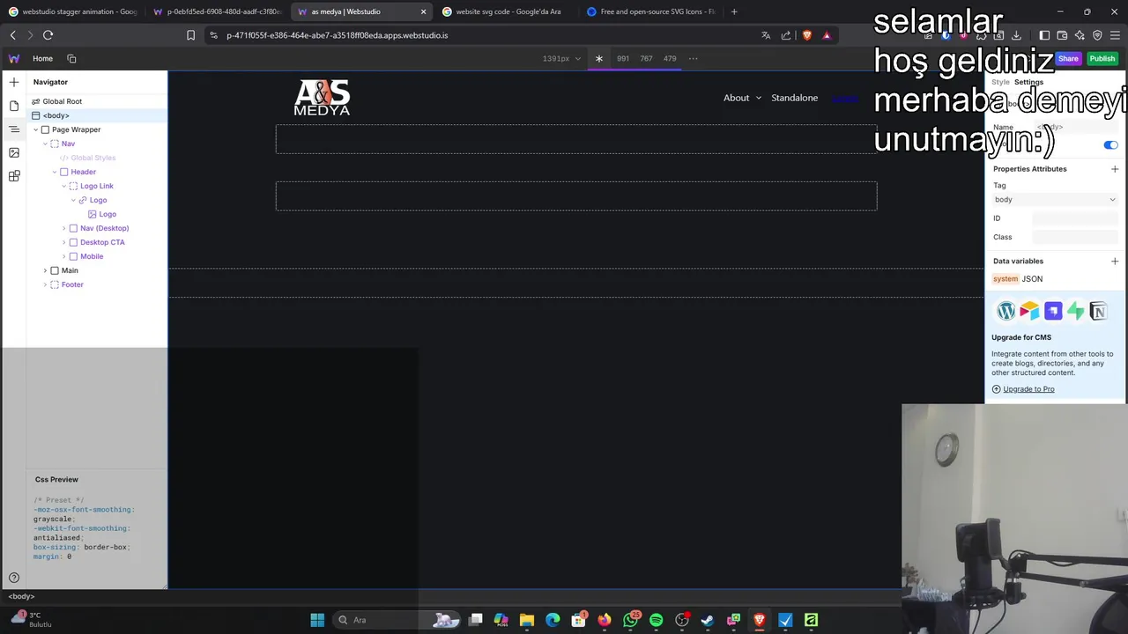Click the ID input field
This screenshot has height=634, width=1128.
[x=1075, y=218]
